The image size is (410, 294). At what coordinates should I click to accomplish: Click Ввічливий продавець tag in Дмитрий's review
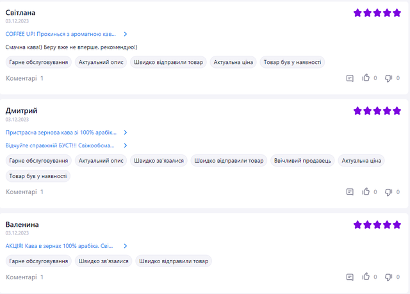pos(302,161)
